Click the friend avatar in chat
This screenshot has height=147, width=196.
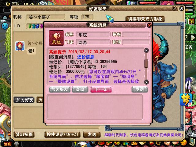click(x=20, y=46)
